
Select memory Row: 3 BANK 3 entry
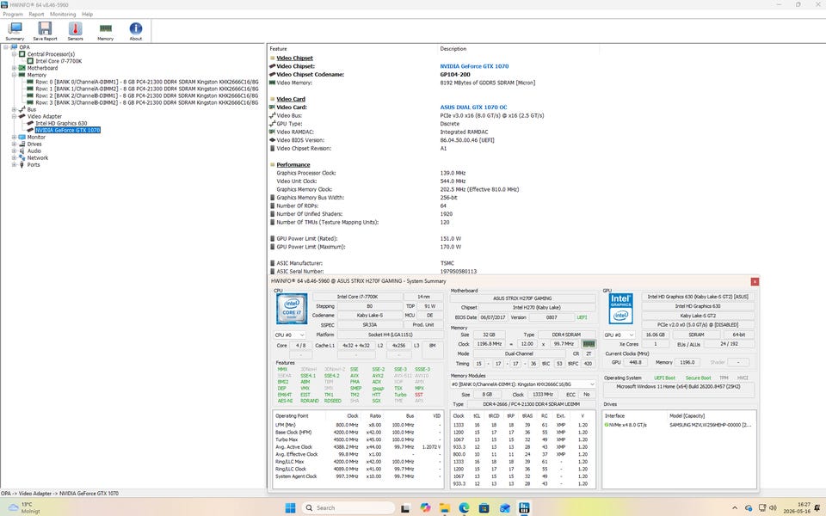point(147,102)
